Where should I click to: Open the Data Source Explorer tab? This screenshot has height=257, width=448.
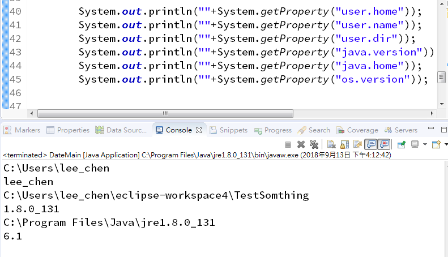point(121,130)
